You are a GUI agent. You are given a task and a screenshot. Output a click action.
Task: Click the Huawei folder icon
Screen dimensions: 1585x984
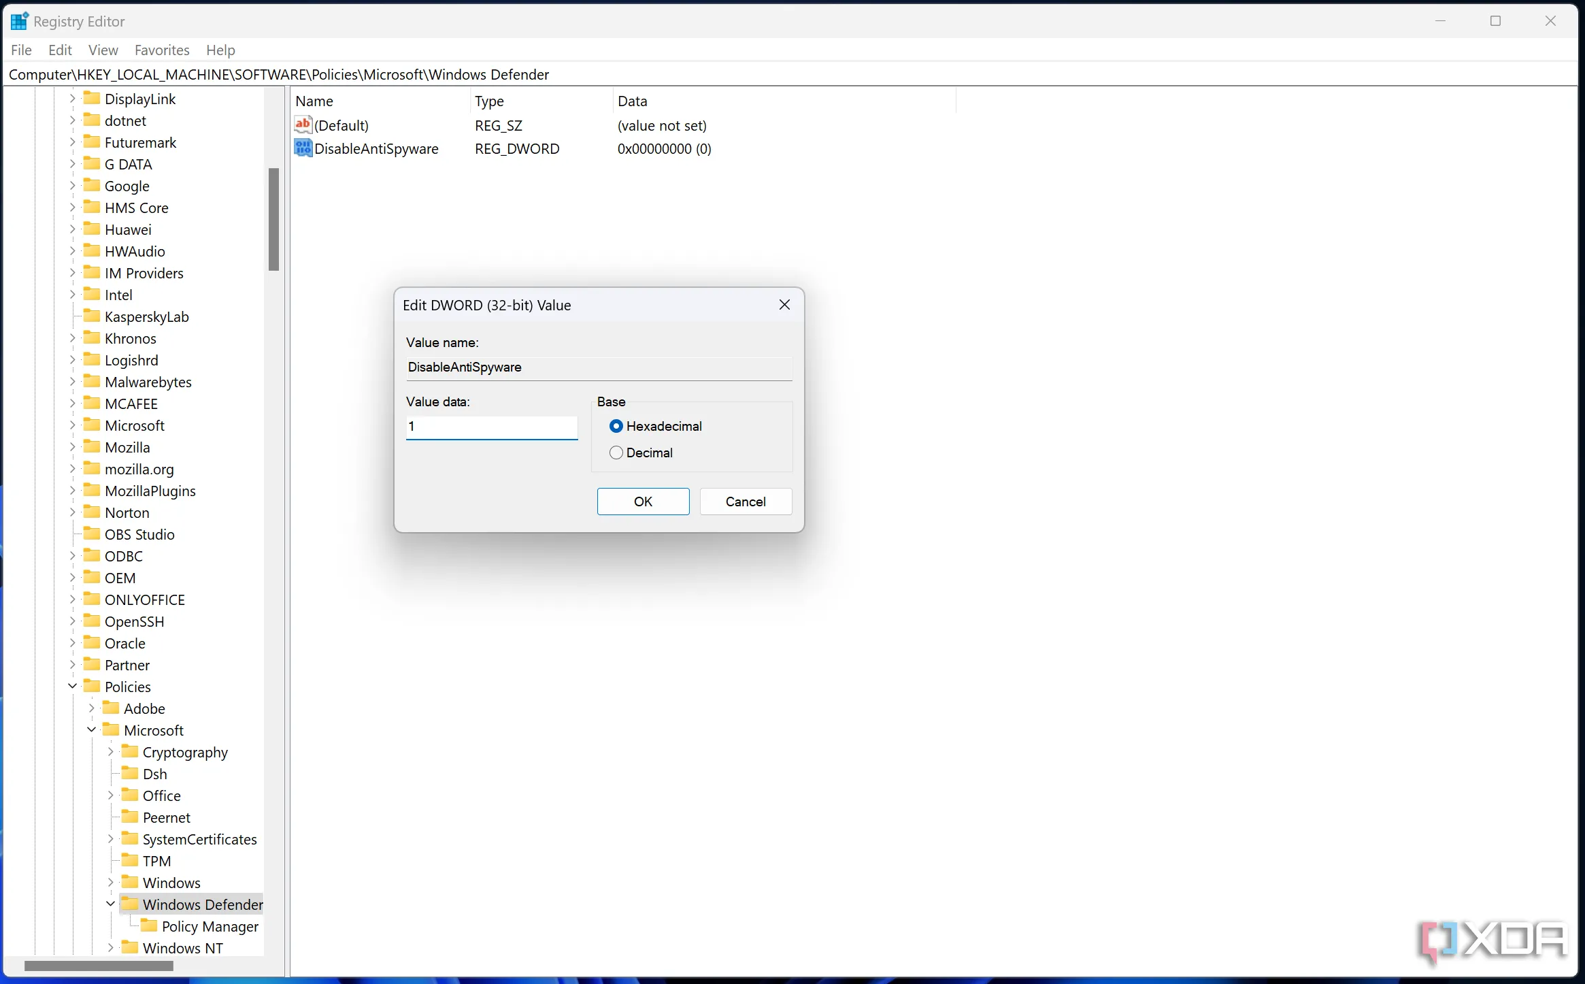coord(92,229)
